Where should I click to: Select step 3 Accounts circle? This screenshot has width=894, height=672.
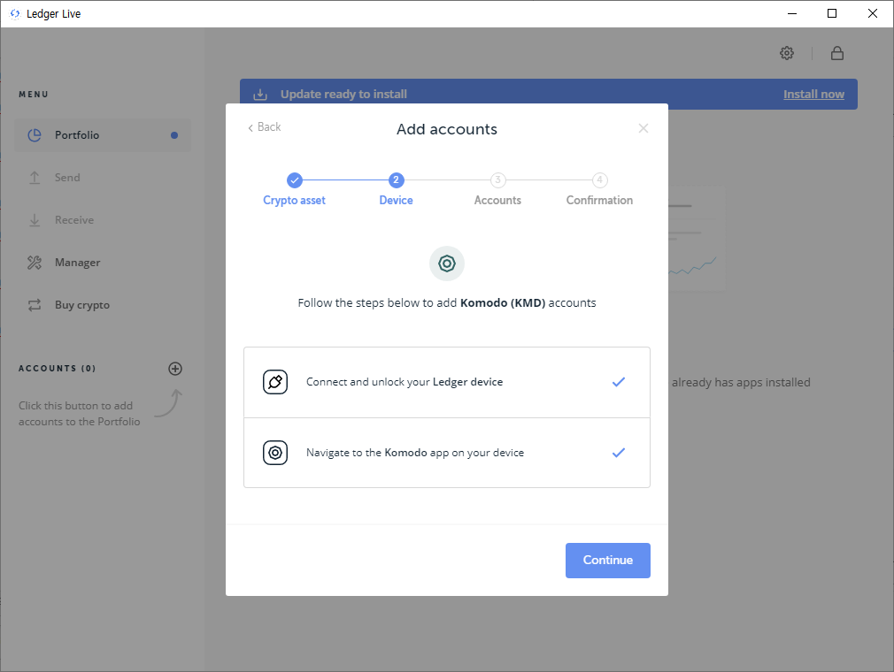[497, 180]
